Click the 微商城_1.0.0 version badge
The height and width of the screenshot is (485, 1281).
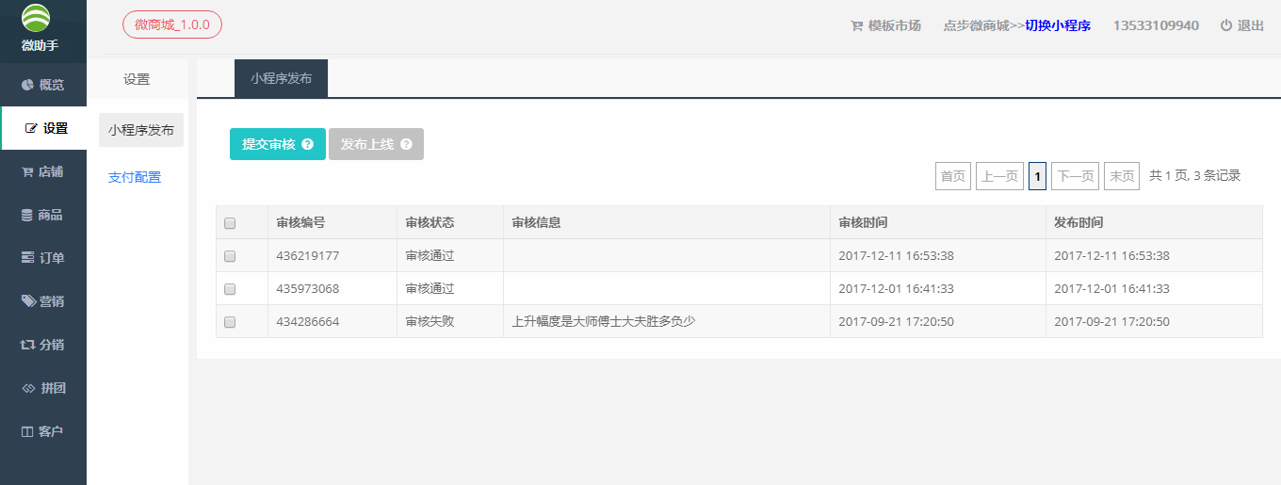pos(172,24)
